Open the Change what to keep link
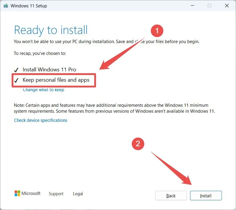Screen dimensions: 236x210 click(43, 90)
